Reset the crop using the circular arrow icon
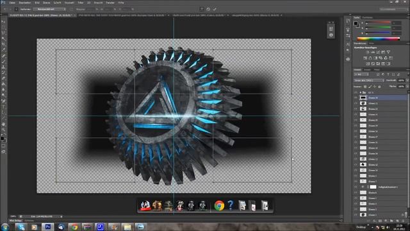The height and width of the screenshot is (231, 410). (208, 9)
